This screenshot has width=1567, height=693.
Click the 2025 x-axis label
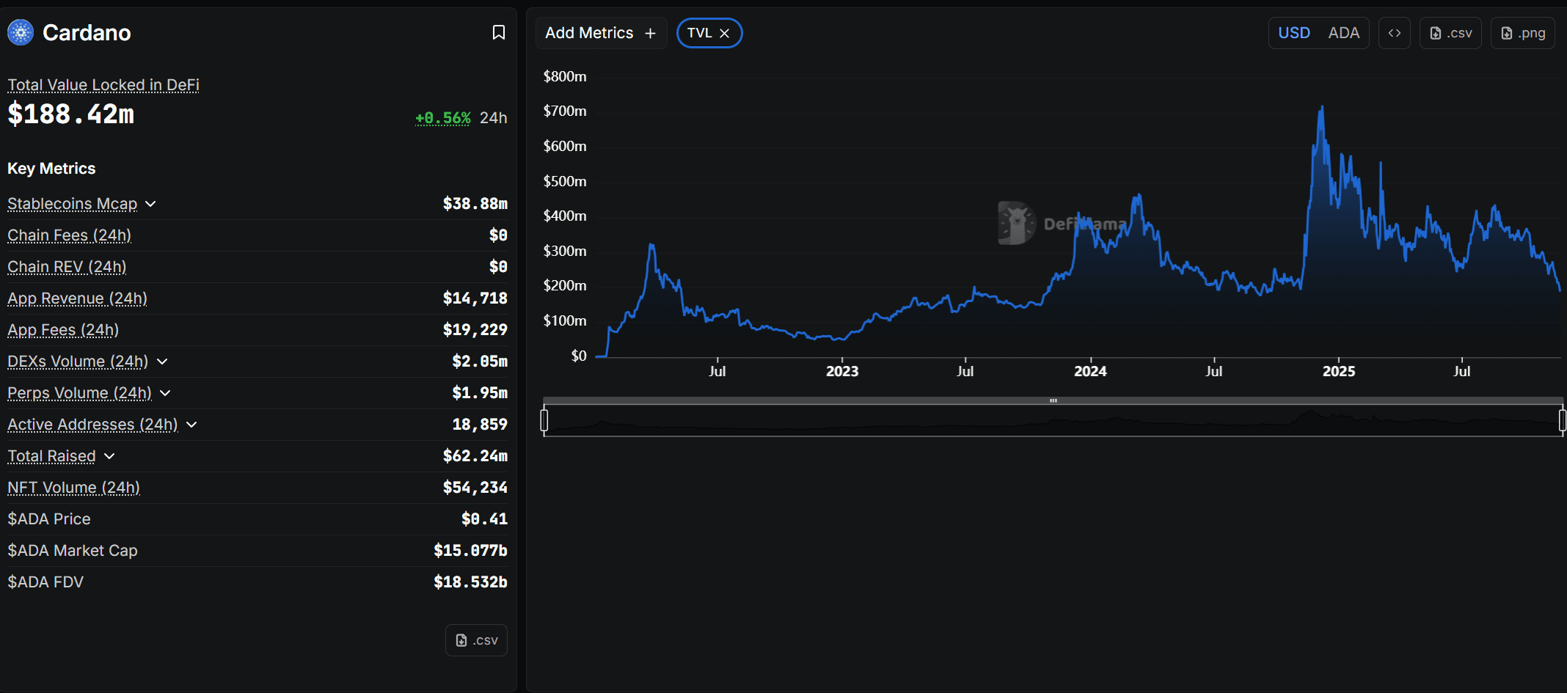tap(1339, 371)
